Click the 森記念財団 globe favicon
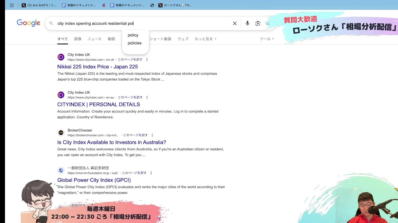398x223 pixels. (x=61, y=170)
